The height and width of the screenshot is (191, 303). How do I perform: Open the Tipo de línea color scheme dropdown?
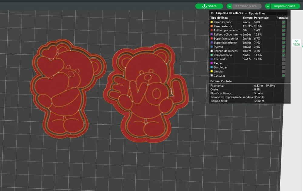(266, 13)
